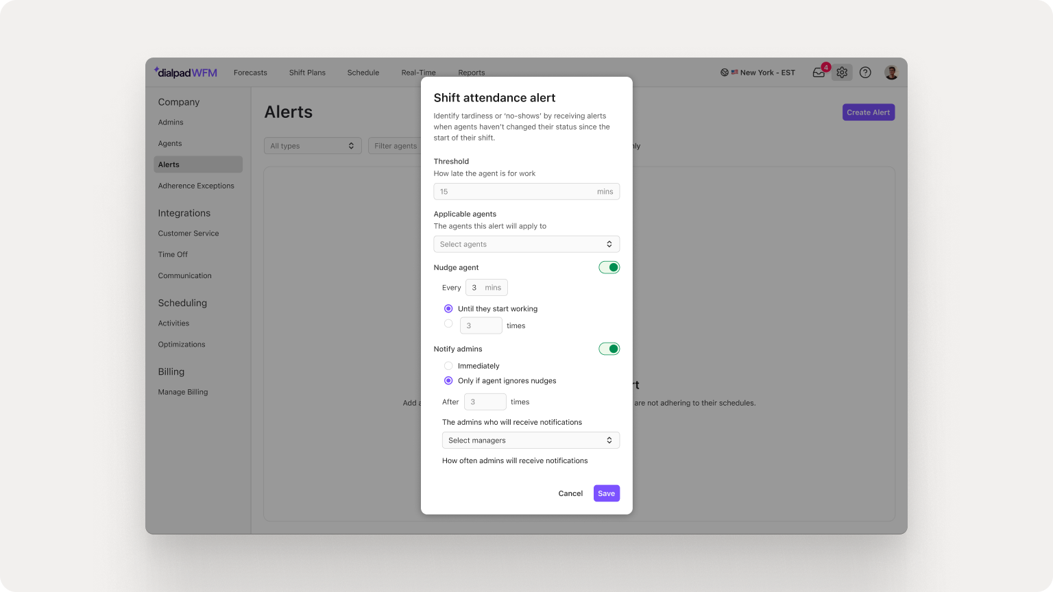
Task: Click 'How often admins will receive notifications' text
Action: pyautogui.click(x=515, y=460)
